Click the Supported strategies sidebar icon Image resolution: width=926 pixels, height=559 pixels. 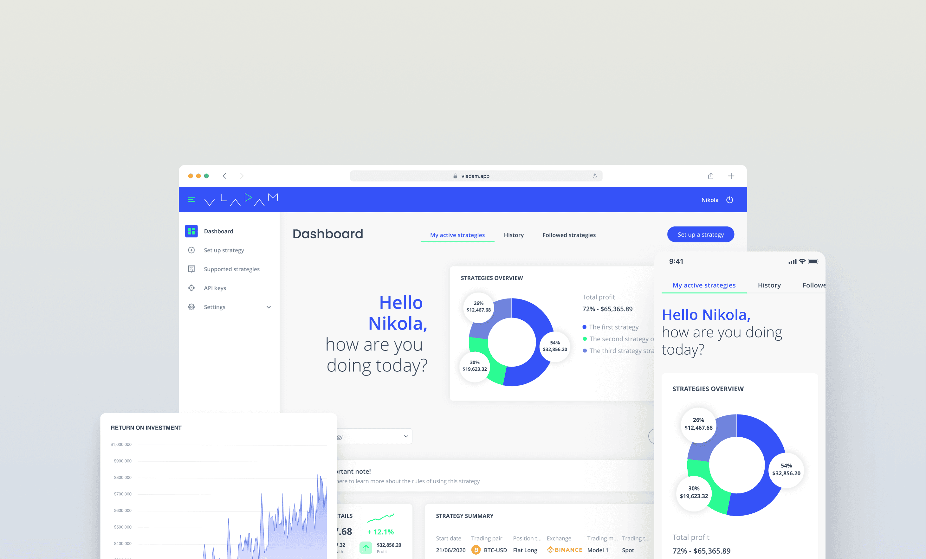191,269
